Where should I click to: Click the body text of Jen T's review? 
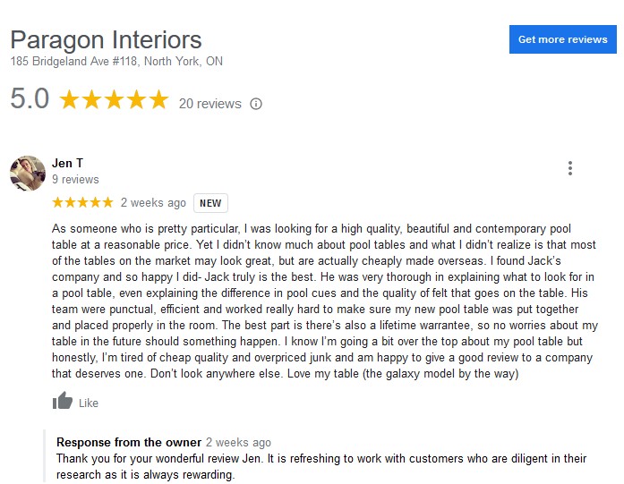(x=324, y=301)
